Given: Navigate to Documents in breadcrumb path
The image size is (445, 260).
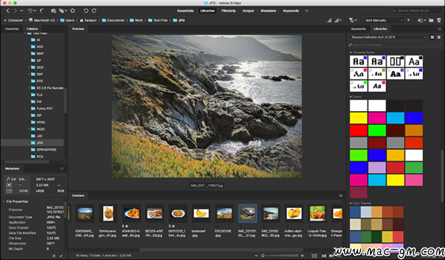Looking at the screenshot, I should pyautogui.click(x=113, y=20).
